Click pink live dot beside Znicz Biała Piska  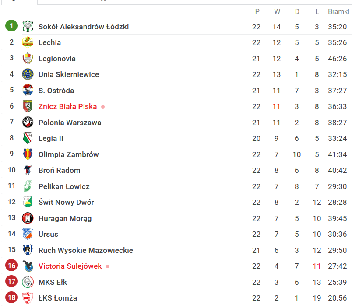103,107
